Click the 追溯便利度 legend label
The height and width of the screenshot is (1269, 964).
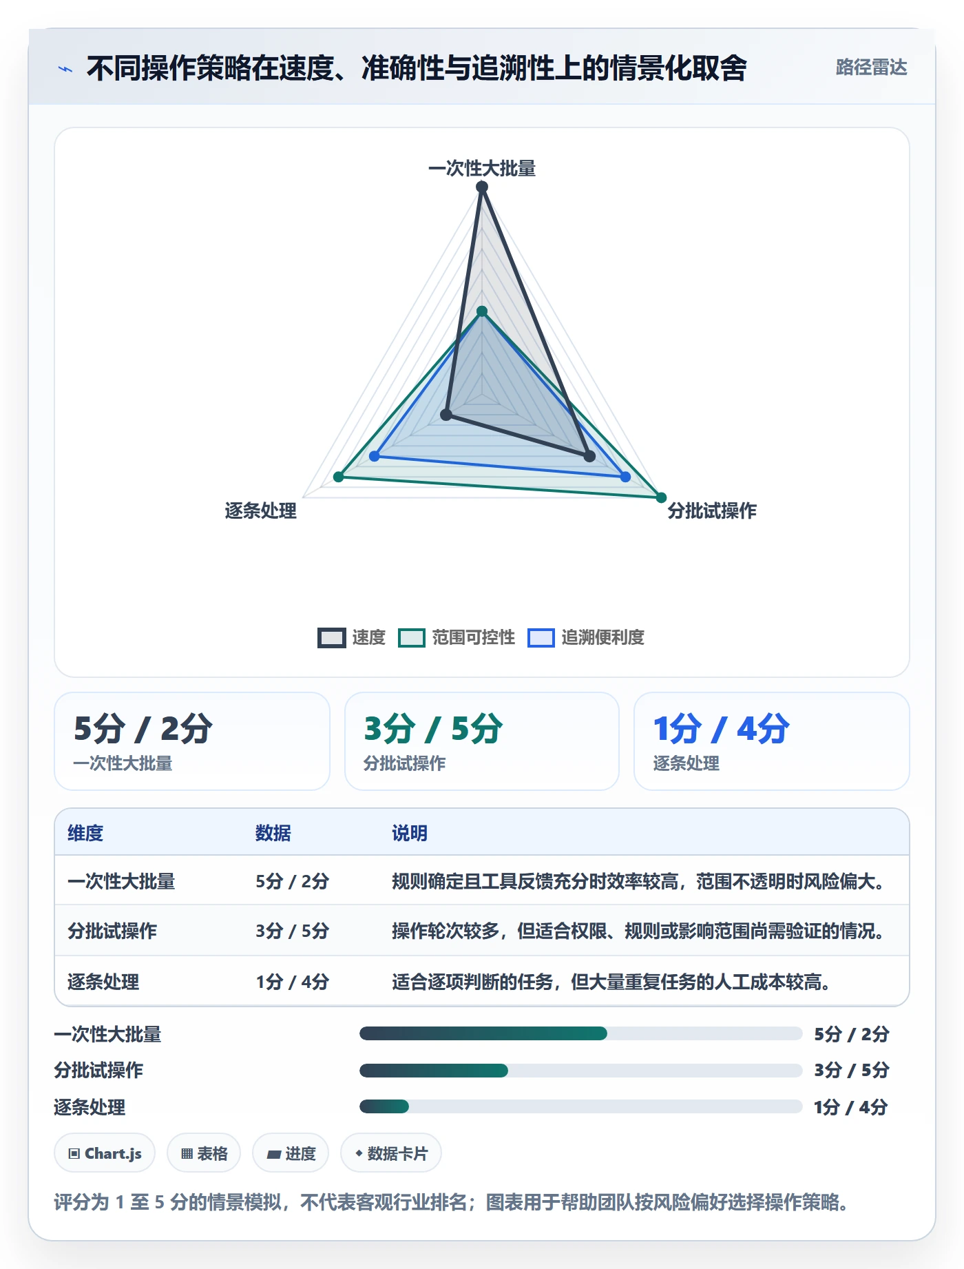tap(603, 638)
